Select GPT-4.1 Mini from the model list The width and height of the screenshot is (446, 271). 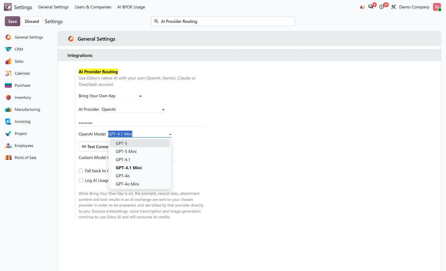pyautogui.click(x=140, y=168)
